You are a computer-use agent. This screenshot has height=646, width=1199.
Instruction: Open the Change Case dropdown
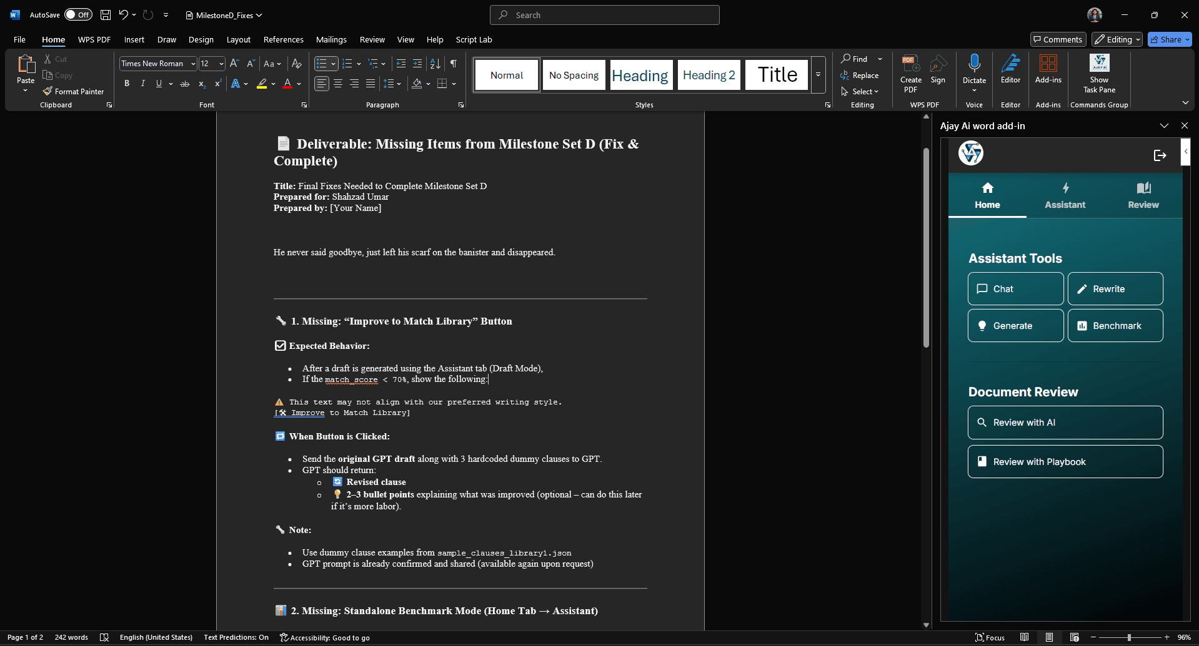pos(272,63)
